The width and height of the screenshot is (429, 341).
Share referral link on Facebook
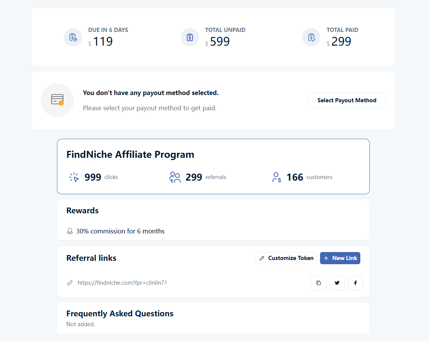(355, 283)
